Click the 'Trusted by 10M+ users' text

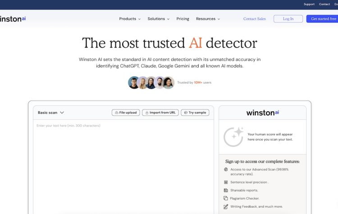(194, 82)
